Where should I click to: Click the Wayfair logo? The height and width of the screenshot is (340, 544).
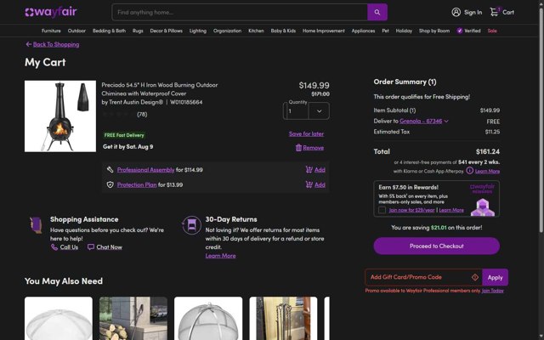click(x=51, y=12)
